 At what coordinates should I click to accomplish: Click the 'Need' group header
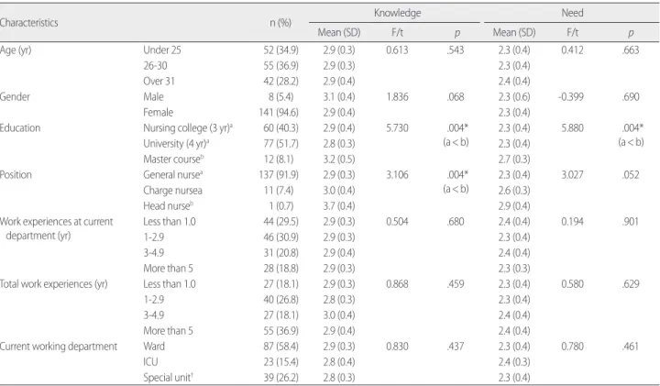[572, 13]
